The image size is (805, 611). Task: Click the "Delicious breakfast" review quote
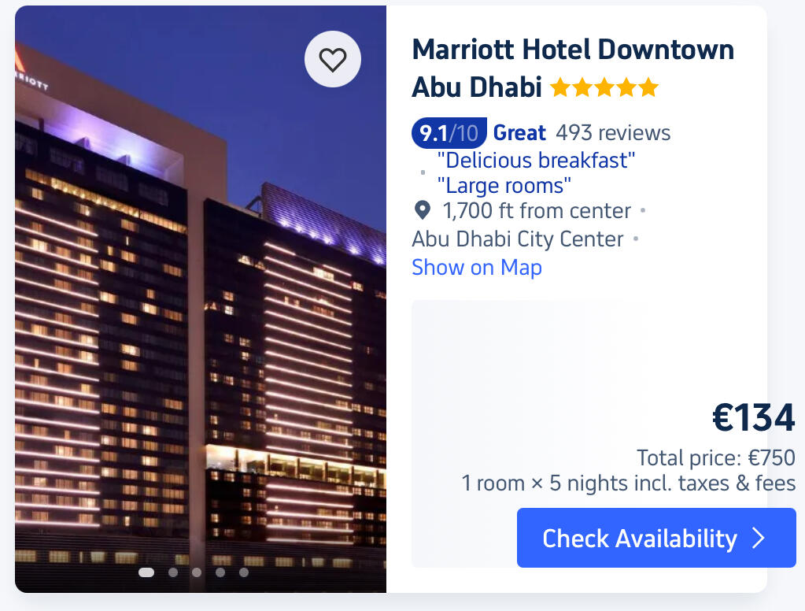[x=536, y=161]
